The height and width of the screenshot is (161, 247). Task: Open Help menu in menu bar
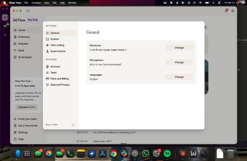tap(62, 3)
